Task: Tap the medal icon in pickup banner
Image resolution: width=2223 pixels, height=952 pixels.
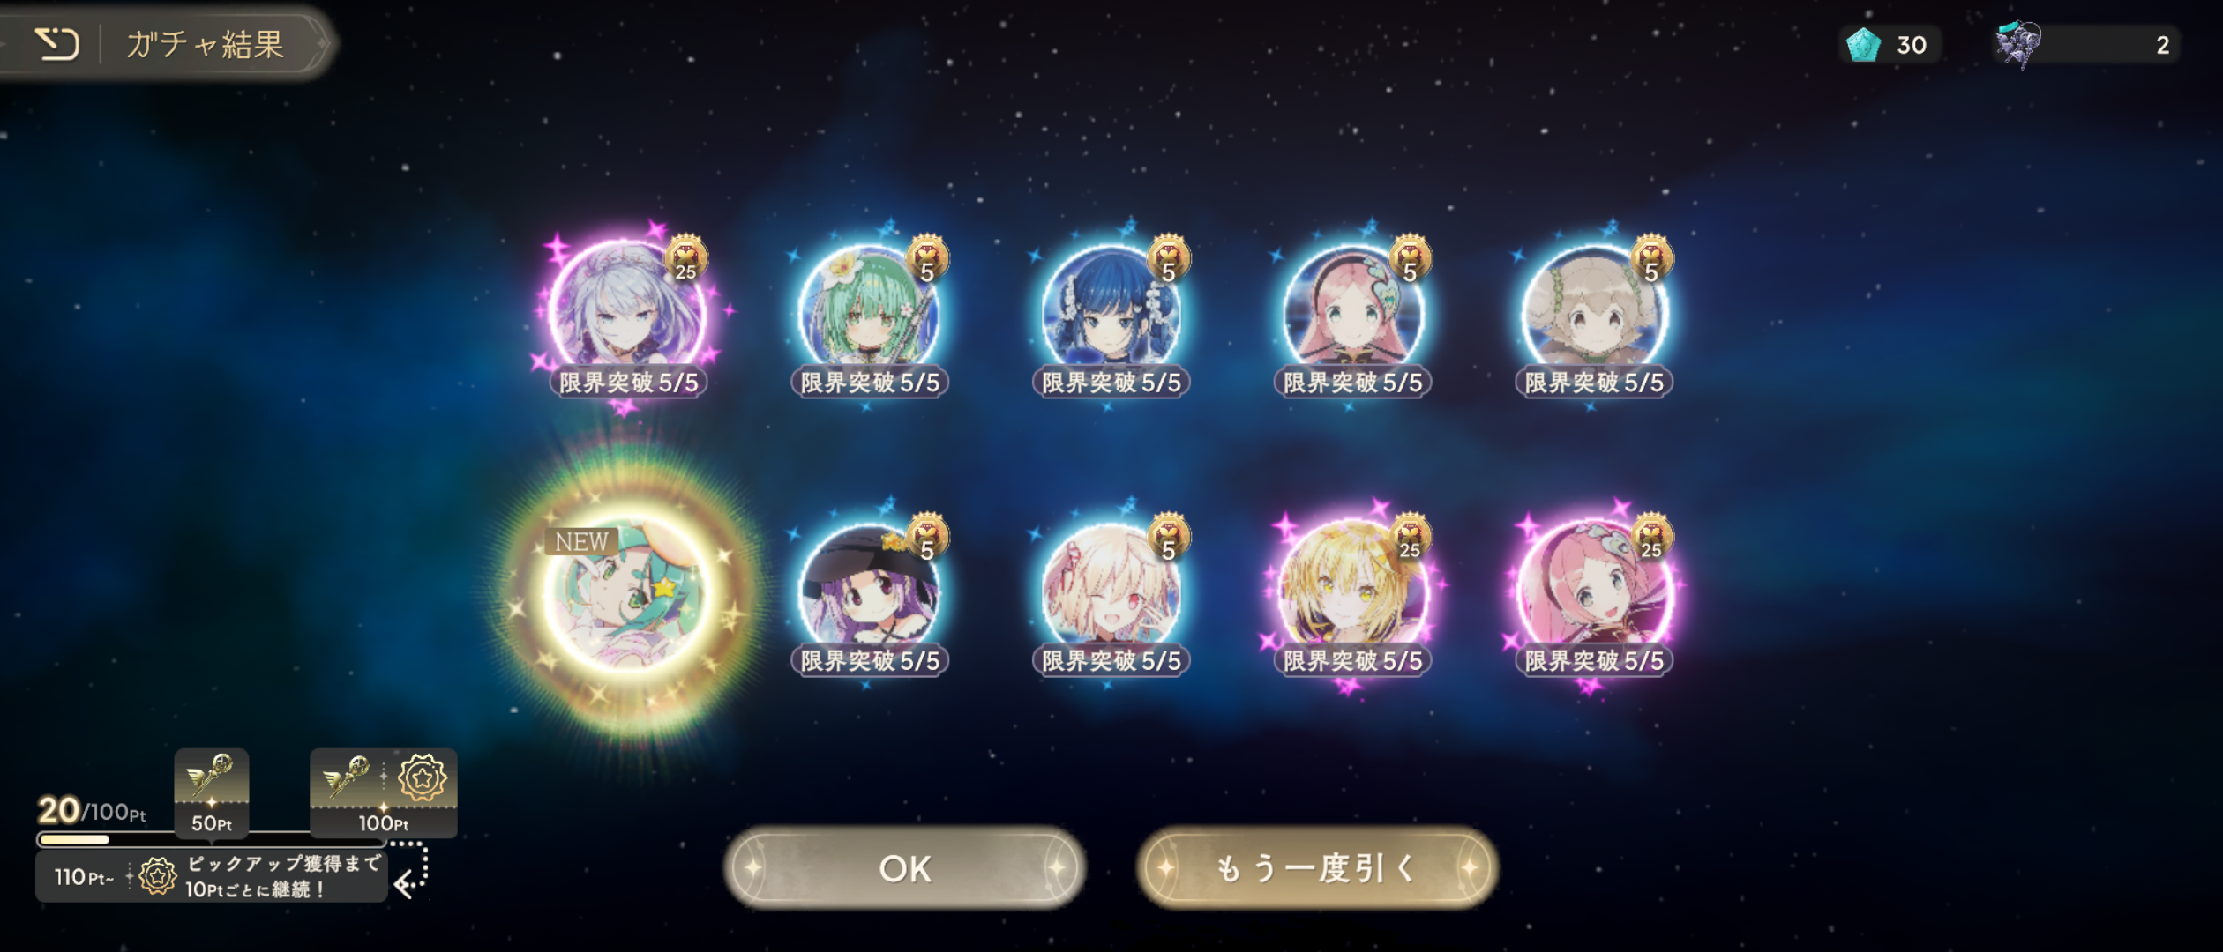Action: [x=158, y=877]
